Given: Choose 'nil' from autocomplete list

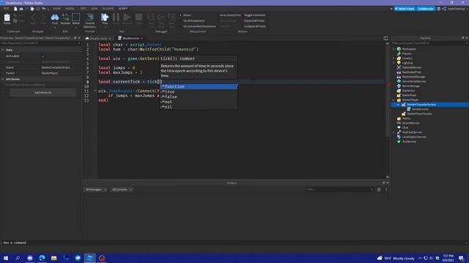Looking at the screenshot, I should (x=199, y=107).
